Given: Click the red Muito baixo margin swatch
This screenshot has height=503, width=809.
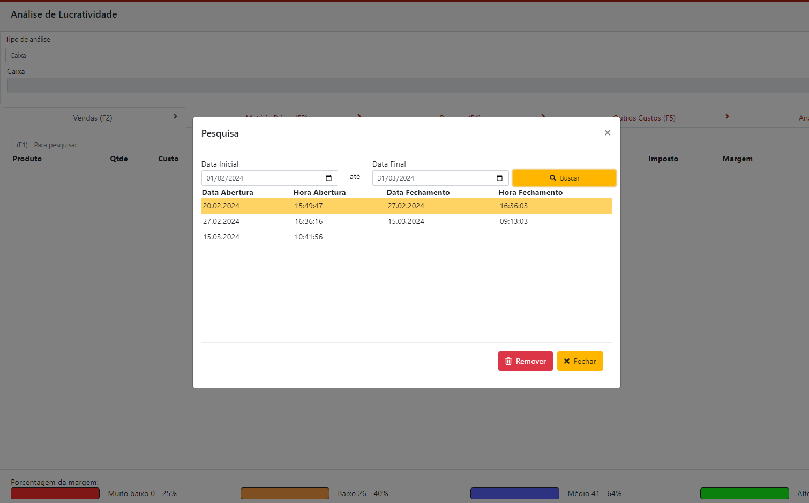Looking at the screenshot, I should (x=55, y=493).
